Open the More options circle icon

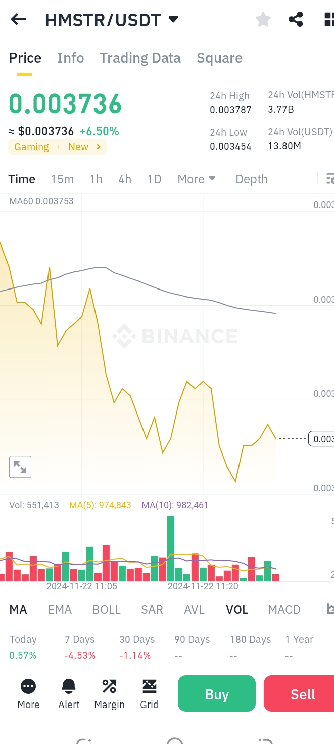tap(28, 687)
